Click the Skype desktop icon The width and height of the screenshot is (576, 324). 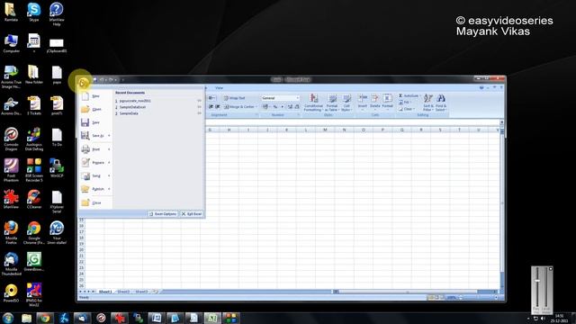(34, 12)
